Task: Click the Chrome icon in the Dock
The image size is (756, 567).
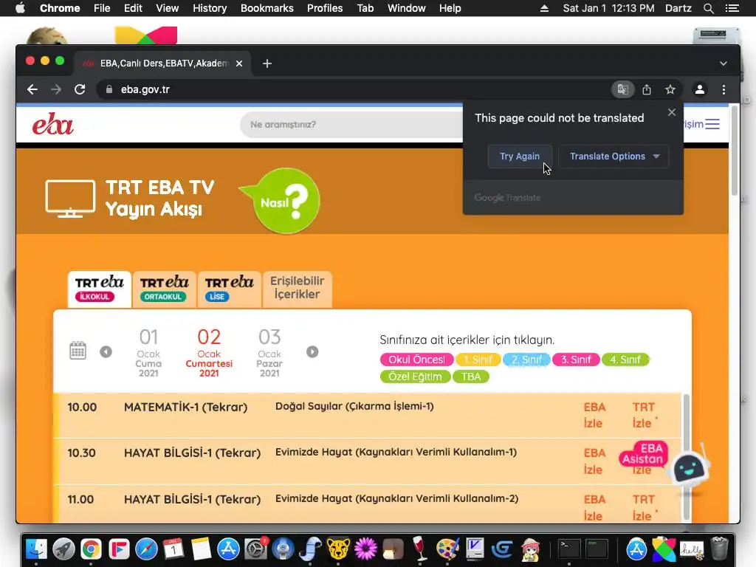Action: click(x=91, y=549)
